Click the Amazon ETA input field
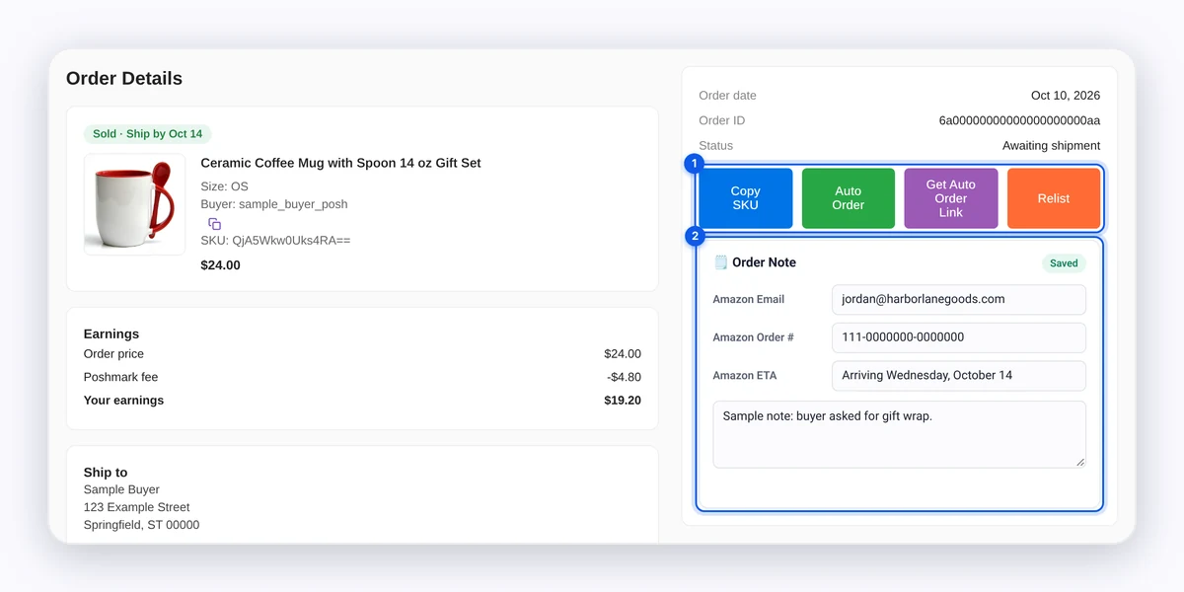1184x592 pixels. click(959, 375)
